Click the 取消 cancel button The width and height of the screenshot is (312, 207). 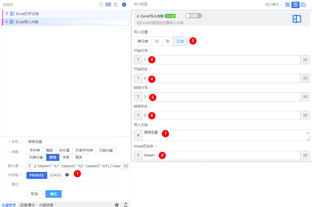(x=34, y=194)
